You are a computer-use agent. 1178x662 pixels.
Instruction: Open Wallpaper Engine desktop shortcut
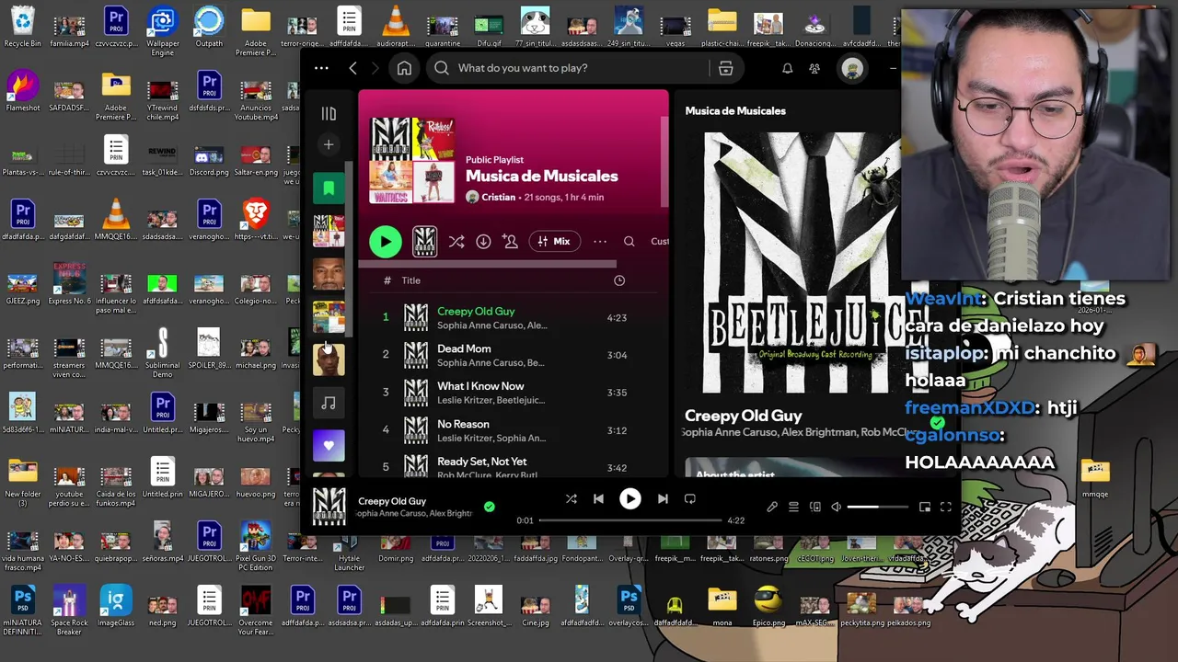click(x=163, y=32)
